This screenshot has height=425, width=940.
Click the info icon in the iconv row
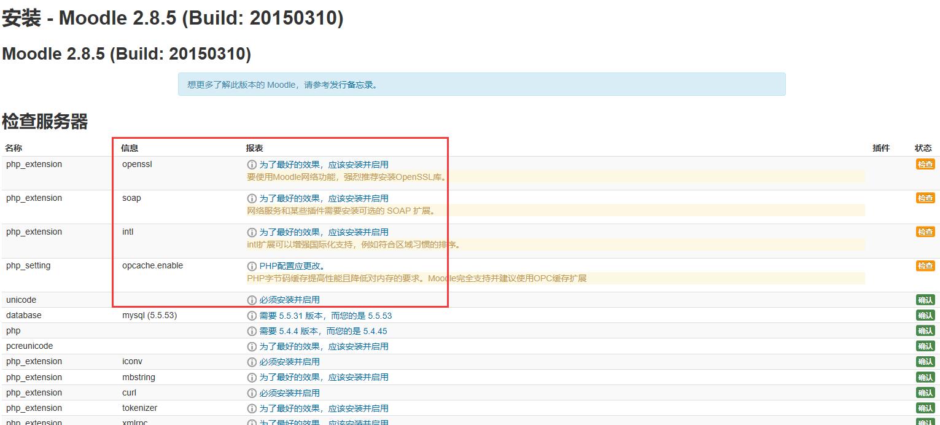click(x=252, y=362)
